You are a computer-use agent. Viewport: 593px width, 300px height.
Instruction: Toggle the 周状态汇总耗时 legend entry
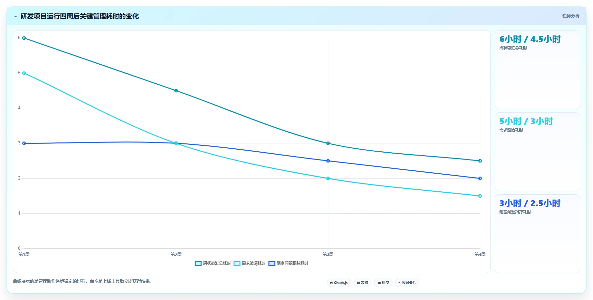213,263
